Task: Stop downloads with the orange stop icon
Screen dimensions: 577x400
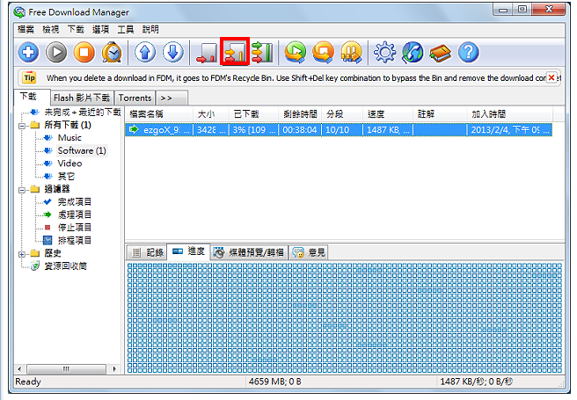Action: 84,52
